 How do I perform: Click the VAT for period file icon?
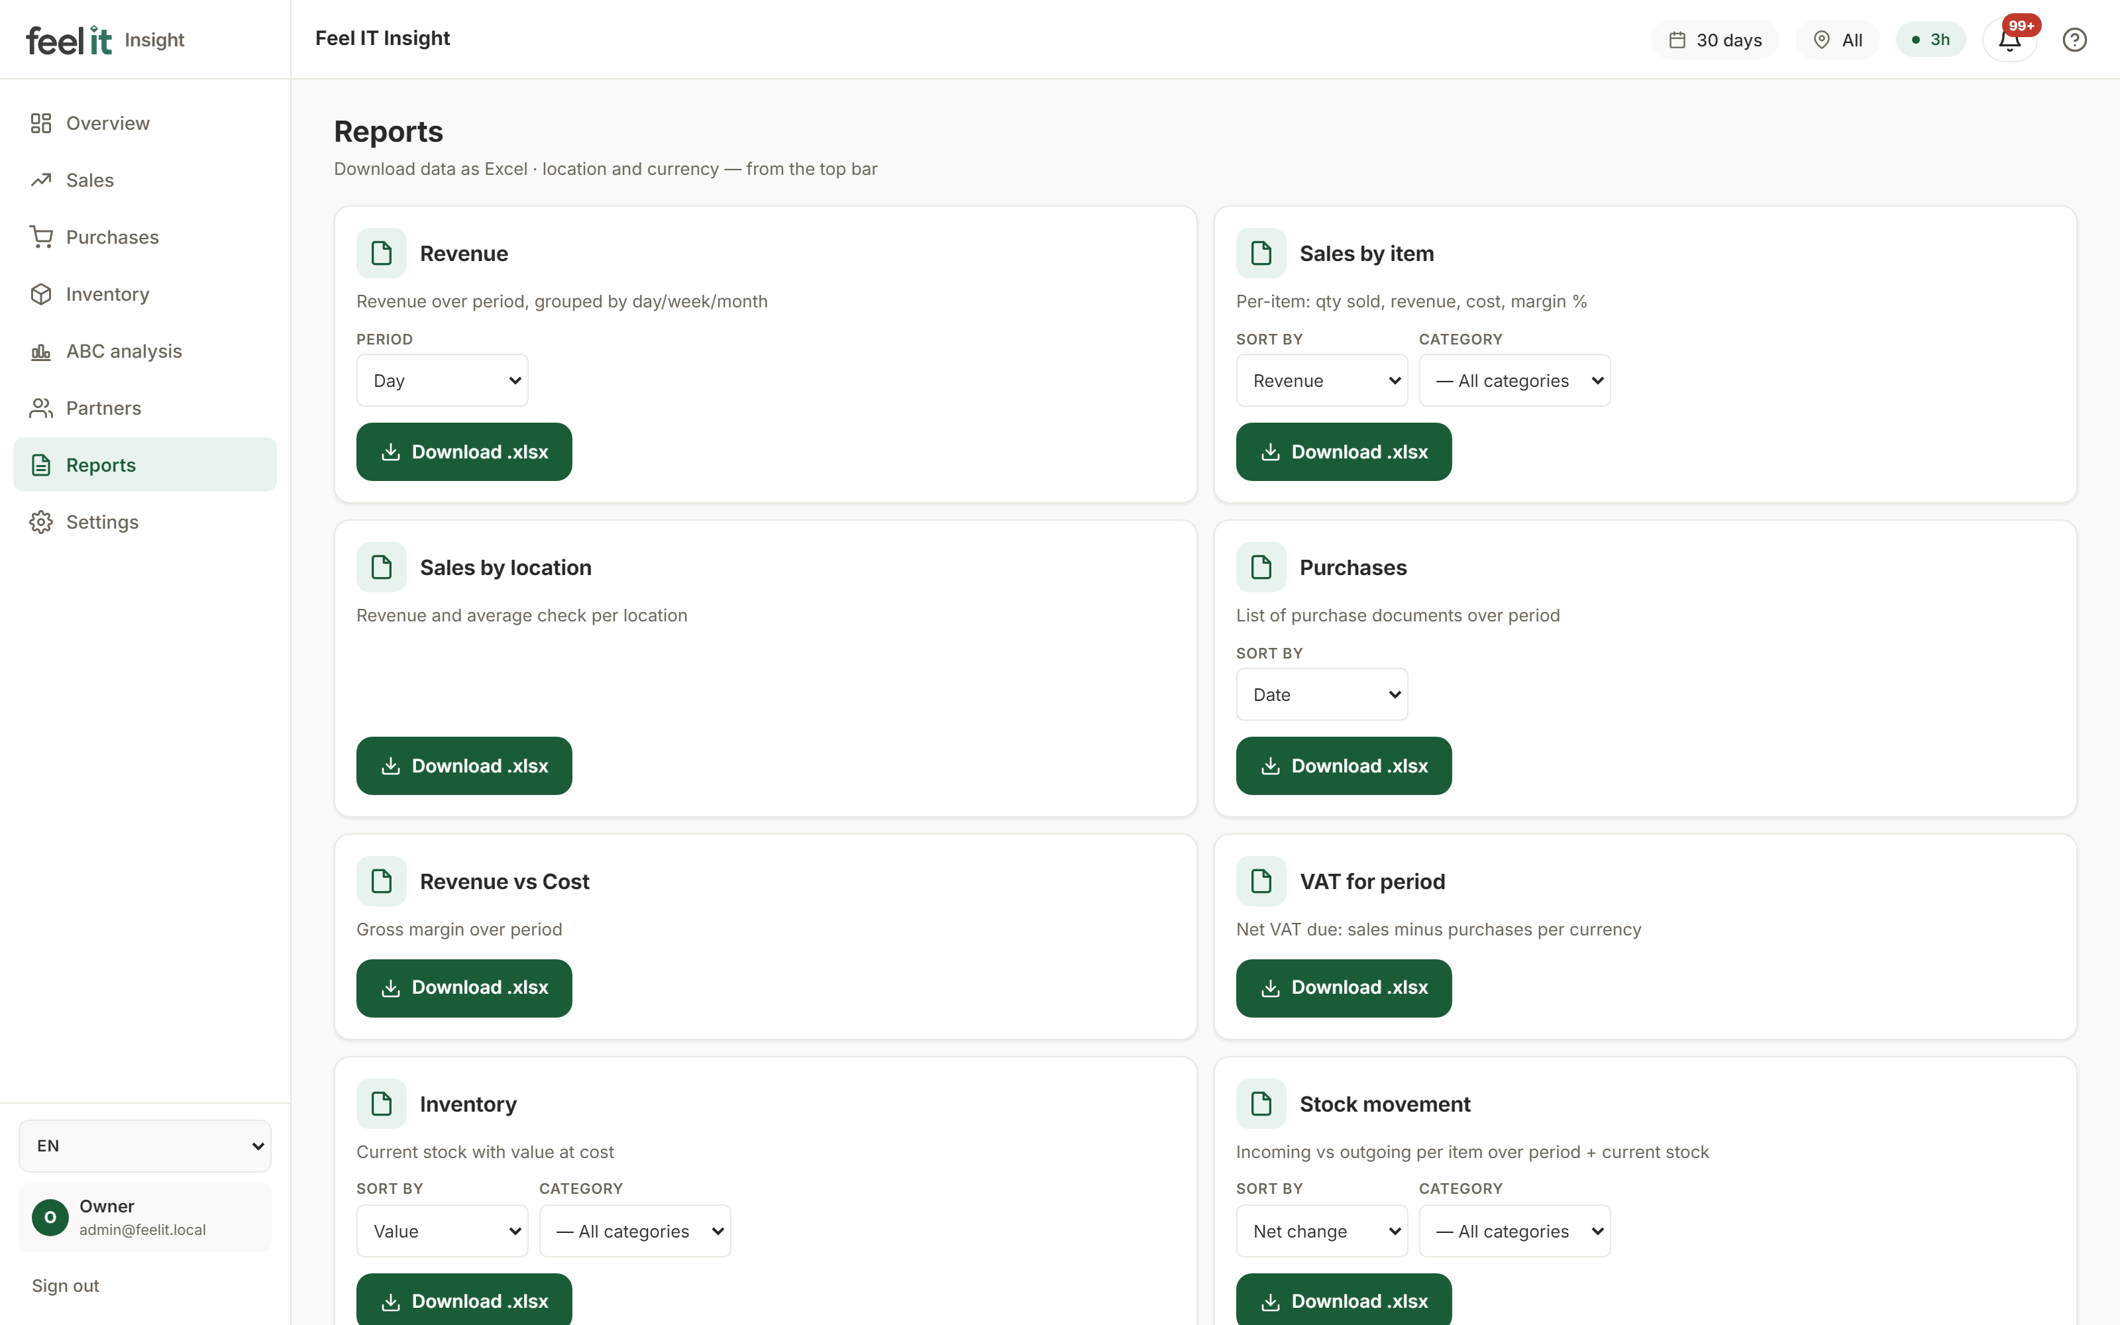coord(1261,880)
